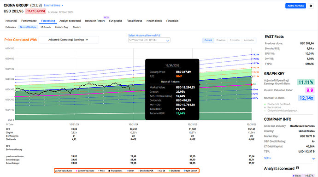
Task: Toggle Dividend yield and payout option
Action: coord(281,111)
